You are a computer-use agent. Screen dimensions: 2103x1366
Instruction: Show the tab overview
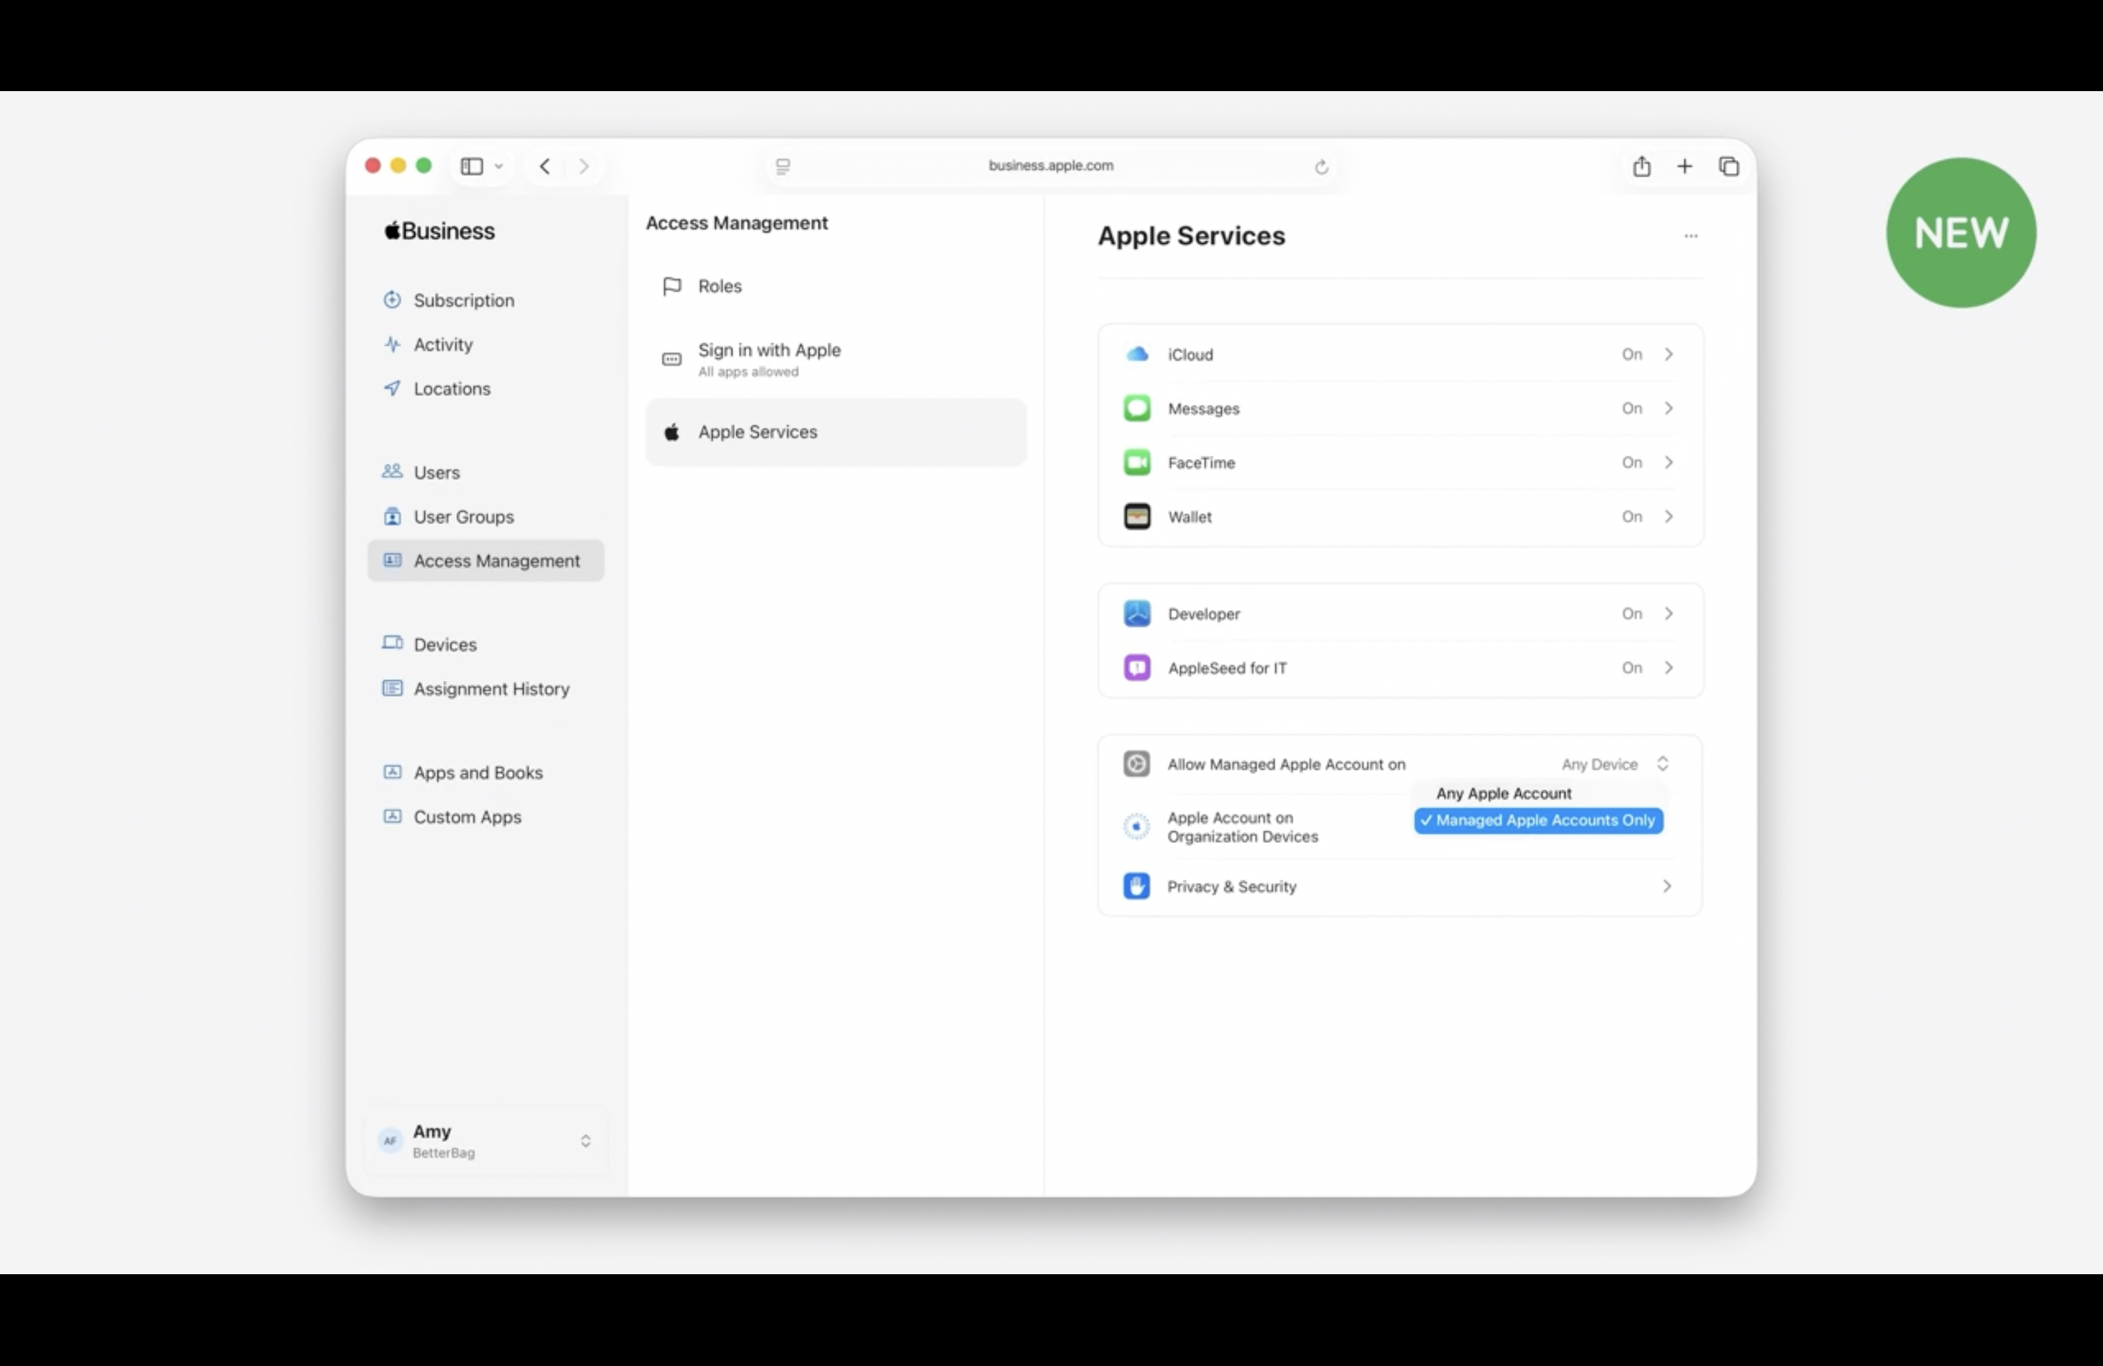tap(1728, 166)
